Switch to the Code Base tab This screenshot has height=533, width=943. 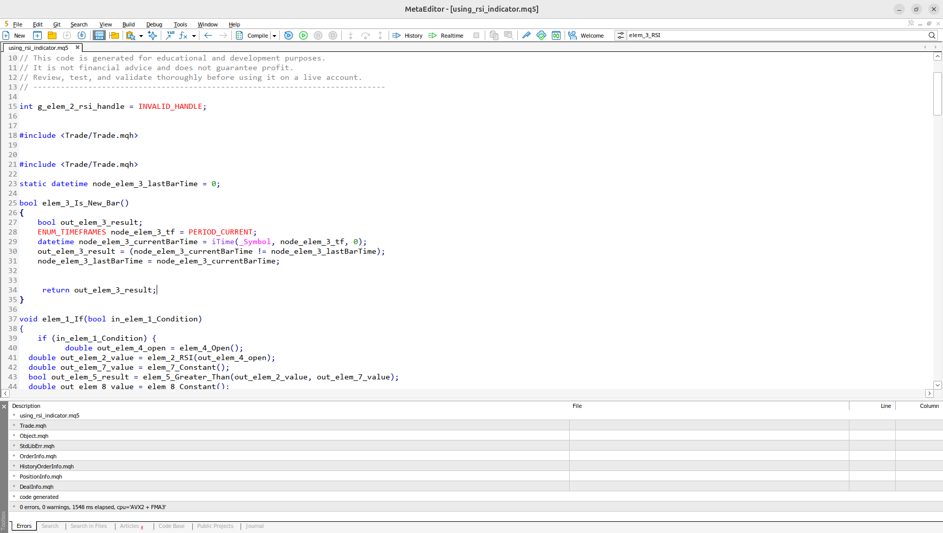pyautogui.click(x=171, y=526)
